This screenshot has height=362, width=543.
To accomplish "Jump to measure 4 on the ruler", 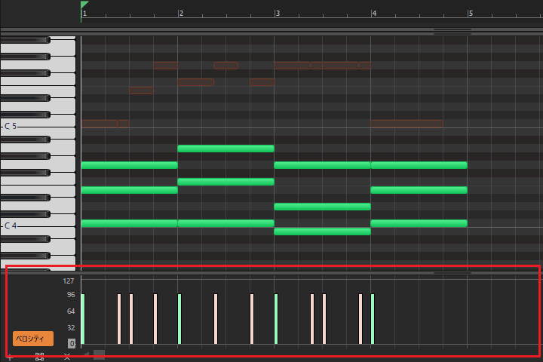I will [373, 14].
